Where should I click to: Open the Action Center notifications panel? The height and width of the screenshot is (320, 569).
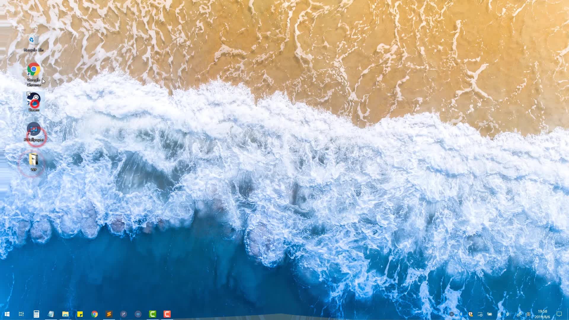pyautogui.click(x=559, y=314)
